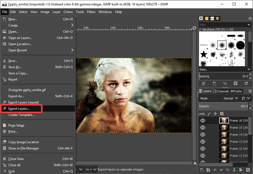
Task: Open the Filters menu
Action: coord(91,12)
